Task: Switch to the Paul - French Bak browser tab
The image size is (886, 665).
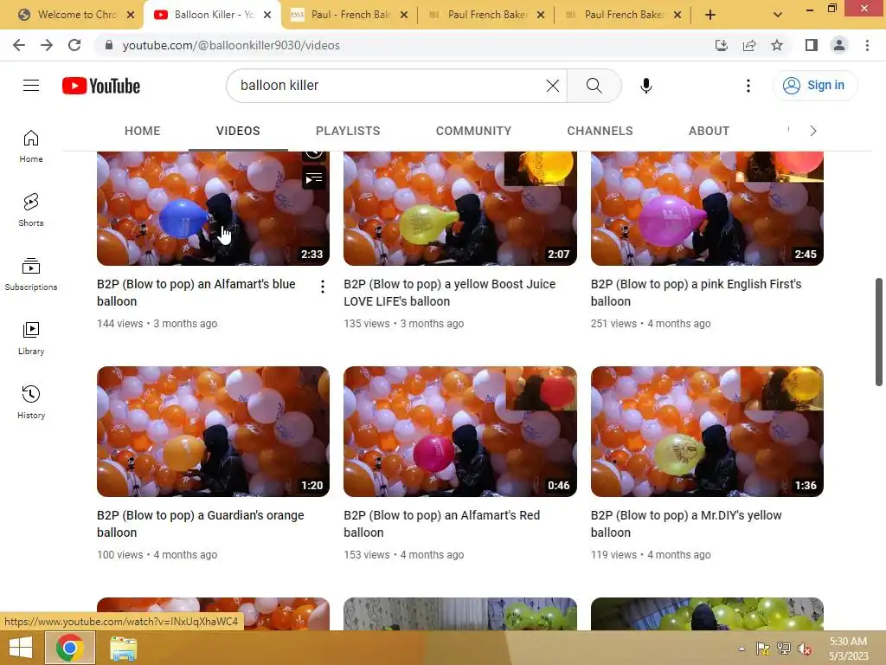Action: [350, 15]
